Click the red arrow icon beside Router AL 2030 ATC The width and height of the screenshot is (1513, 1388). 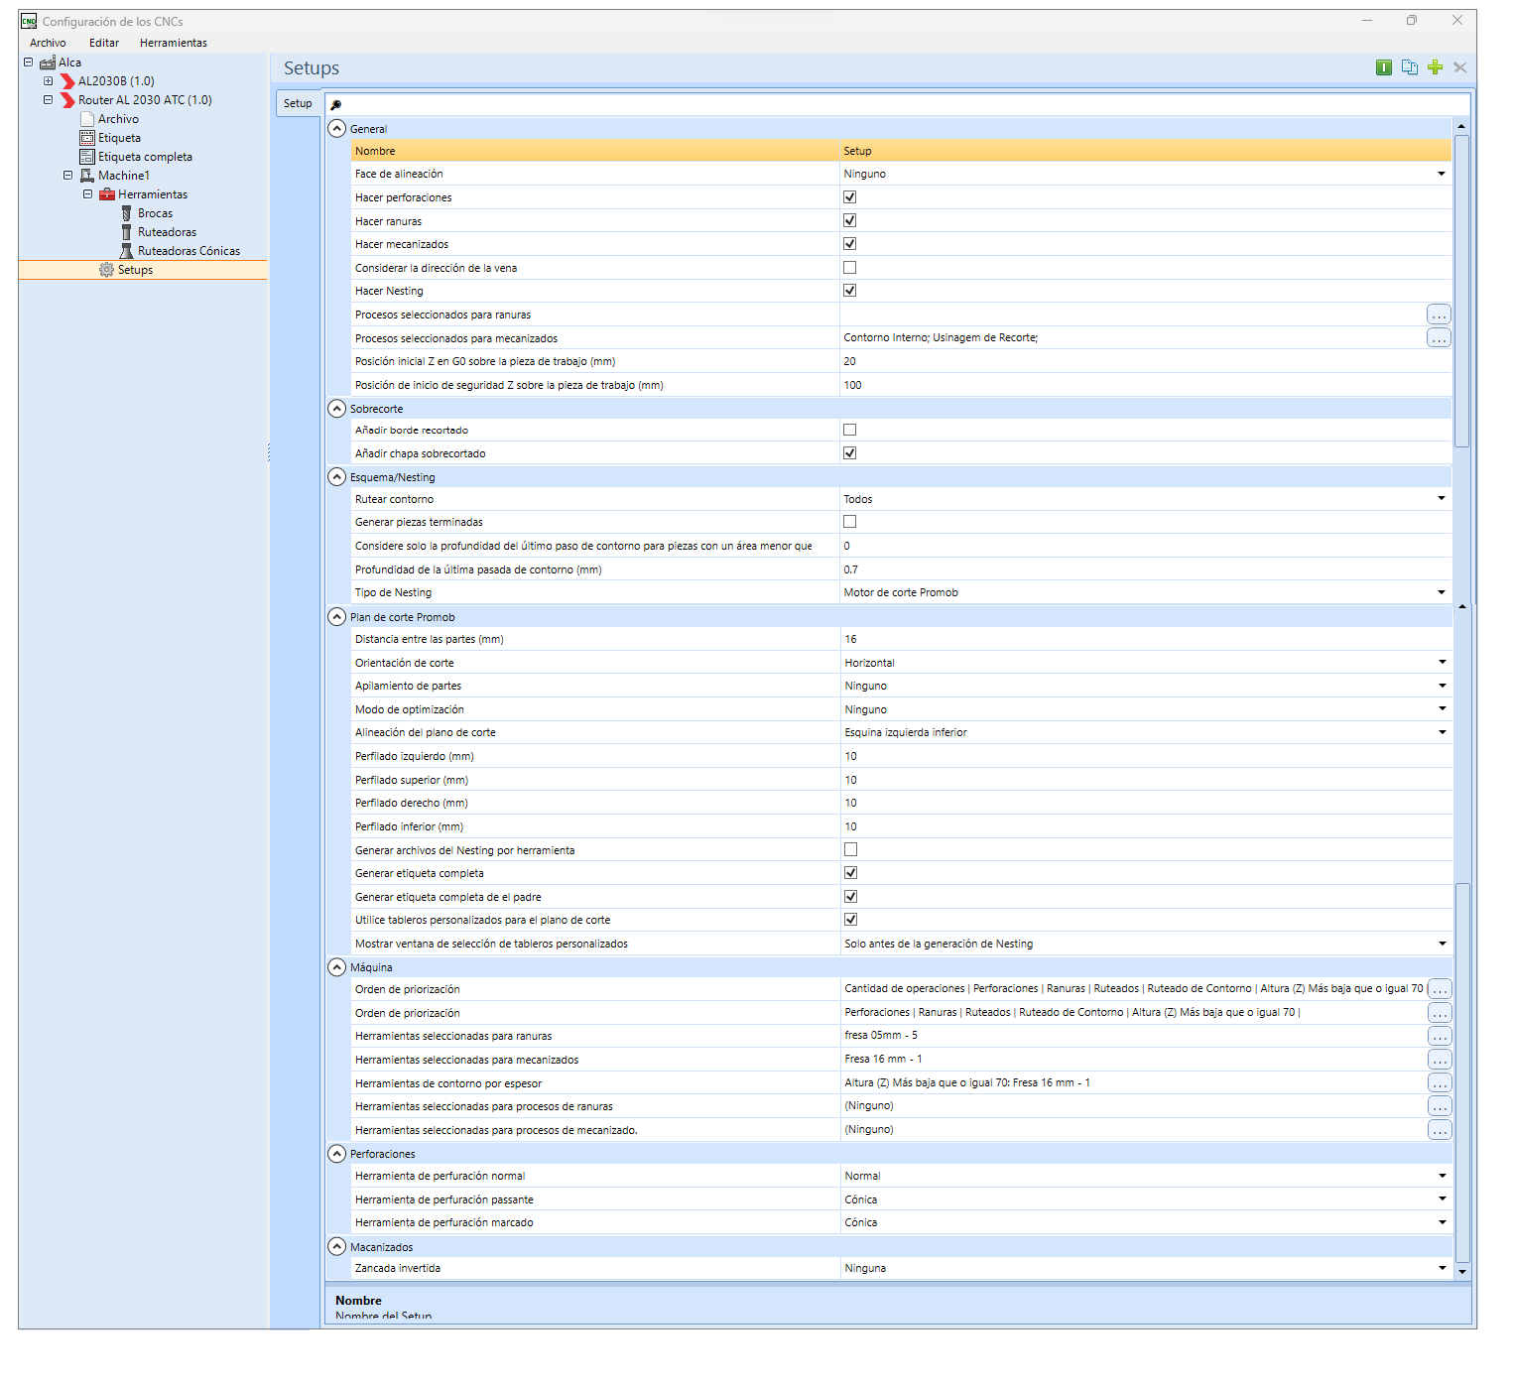point(67,100)
